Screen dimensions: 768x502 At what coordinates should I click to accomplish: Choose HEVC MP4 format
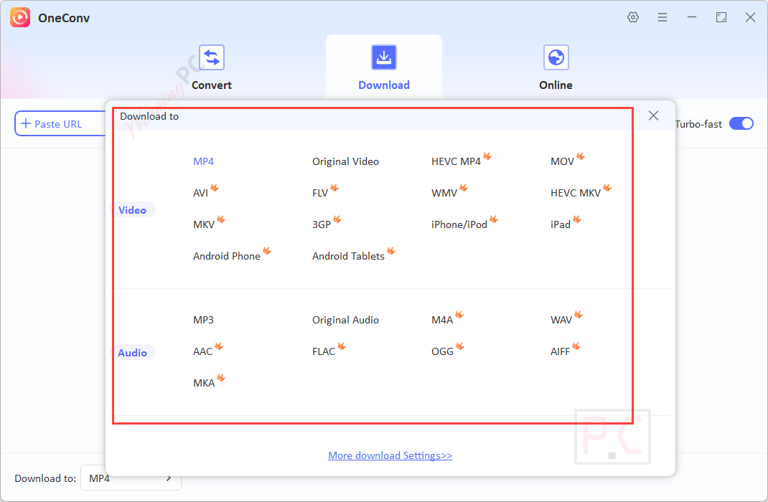[456, 161]
